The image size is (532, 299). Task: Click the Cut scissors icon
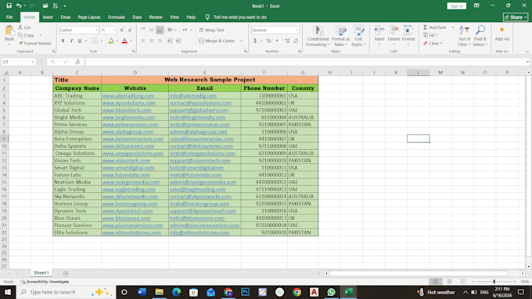pos(20,27)
